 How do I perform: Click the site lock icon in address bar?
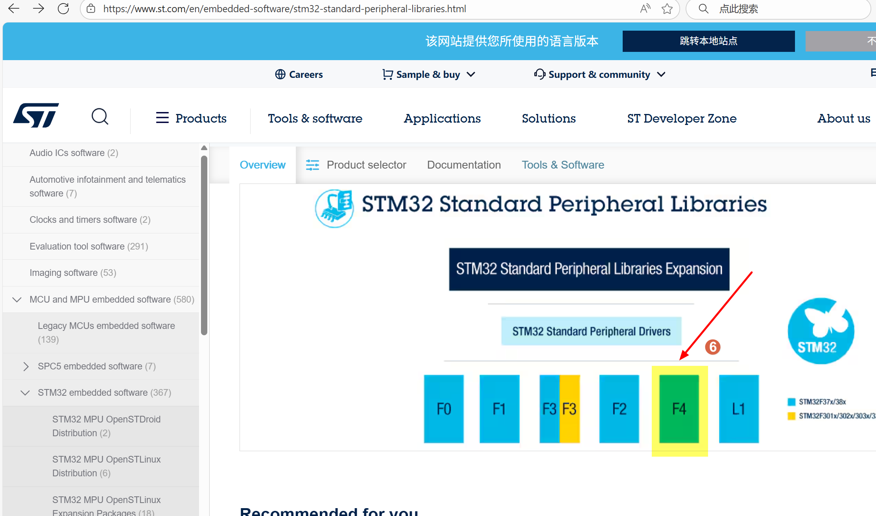(x=91, y=9)
